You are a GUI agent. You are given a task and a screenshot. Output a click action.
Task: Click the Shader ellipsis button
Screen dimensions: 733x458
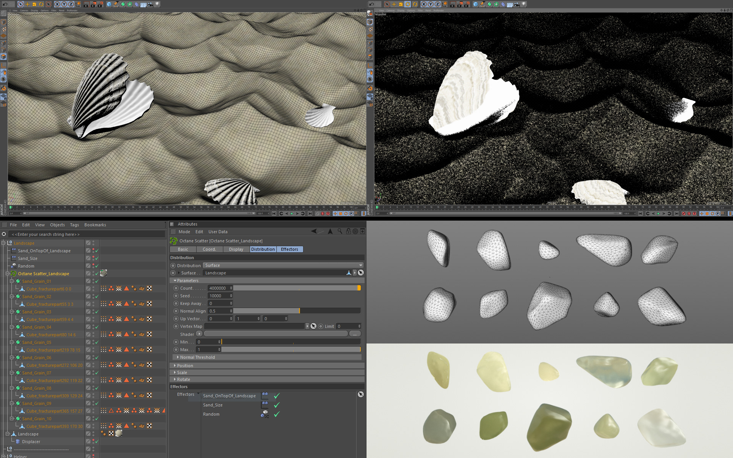[355, 334]
